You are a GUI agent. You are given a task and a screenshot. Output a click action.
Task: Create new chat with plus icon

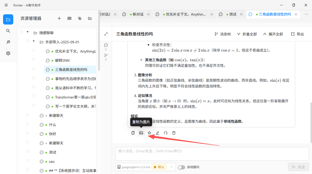click(x=59, y=18)
